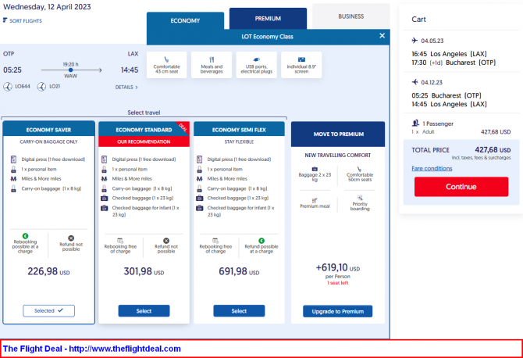This screenshot has width=523, height=358.
Task: Close the LOT Economy Class panel
Action: 382,36
